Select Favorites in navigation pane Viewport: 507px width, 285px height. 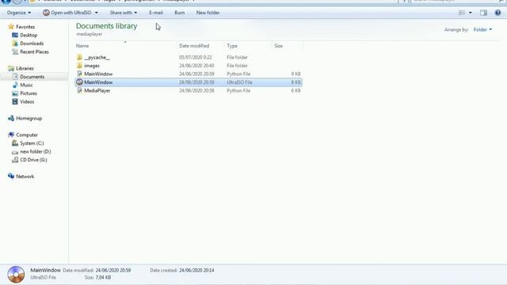pos(25,27)
